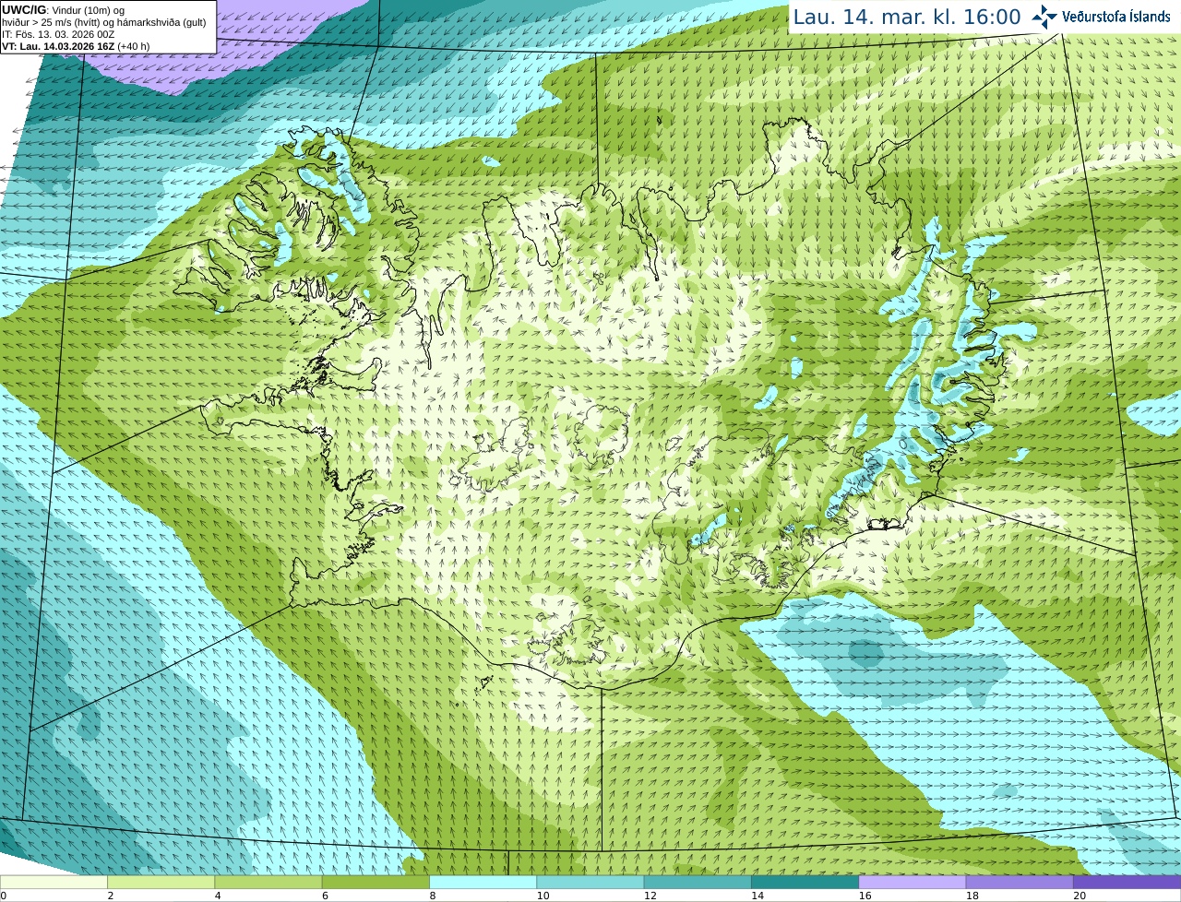
Task: Click the '18' label on the wind scale
Action: (972, 896)
